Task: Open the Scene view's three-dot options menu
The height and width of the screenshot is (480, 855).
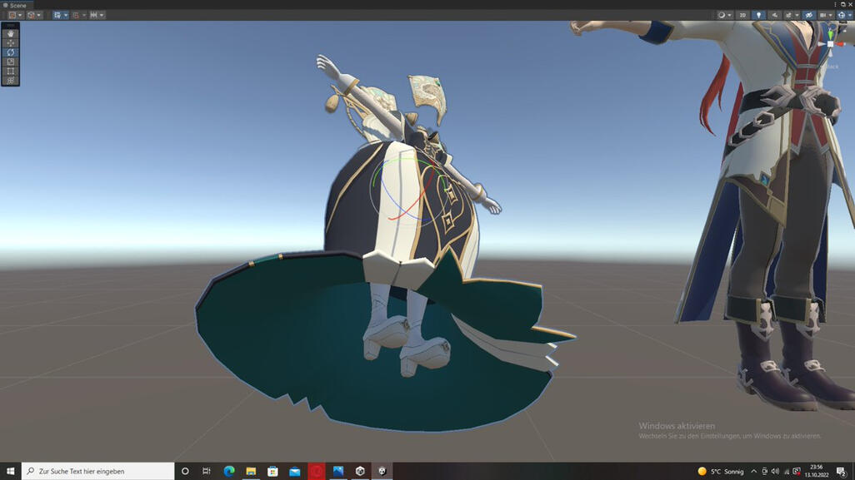Action: pos(835,5)
